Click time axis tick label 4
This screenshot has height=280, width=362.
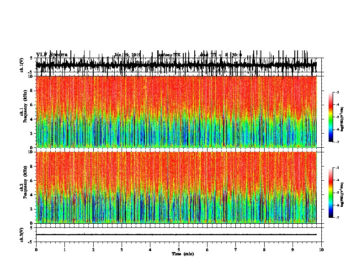coord(150,250)
